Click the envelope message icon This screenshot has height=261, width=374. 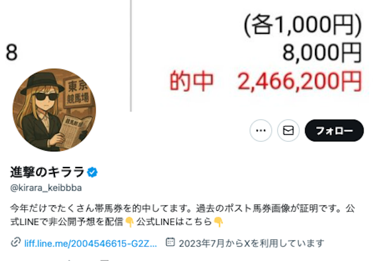(x=288, y=130)
